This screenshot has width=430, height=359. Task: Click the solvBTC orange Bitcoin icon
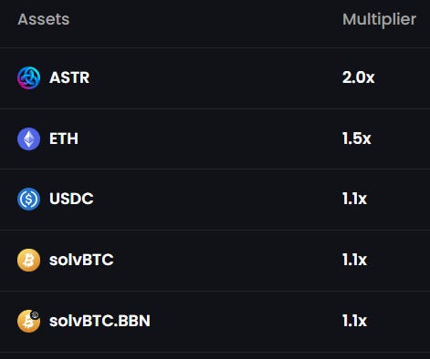coord(28,260)
